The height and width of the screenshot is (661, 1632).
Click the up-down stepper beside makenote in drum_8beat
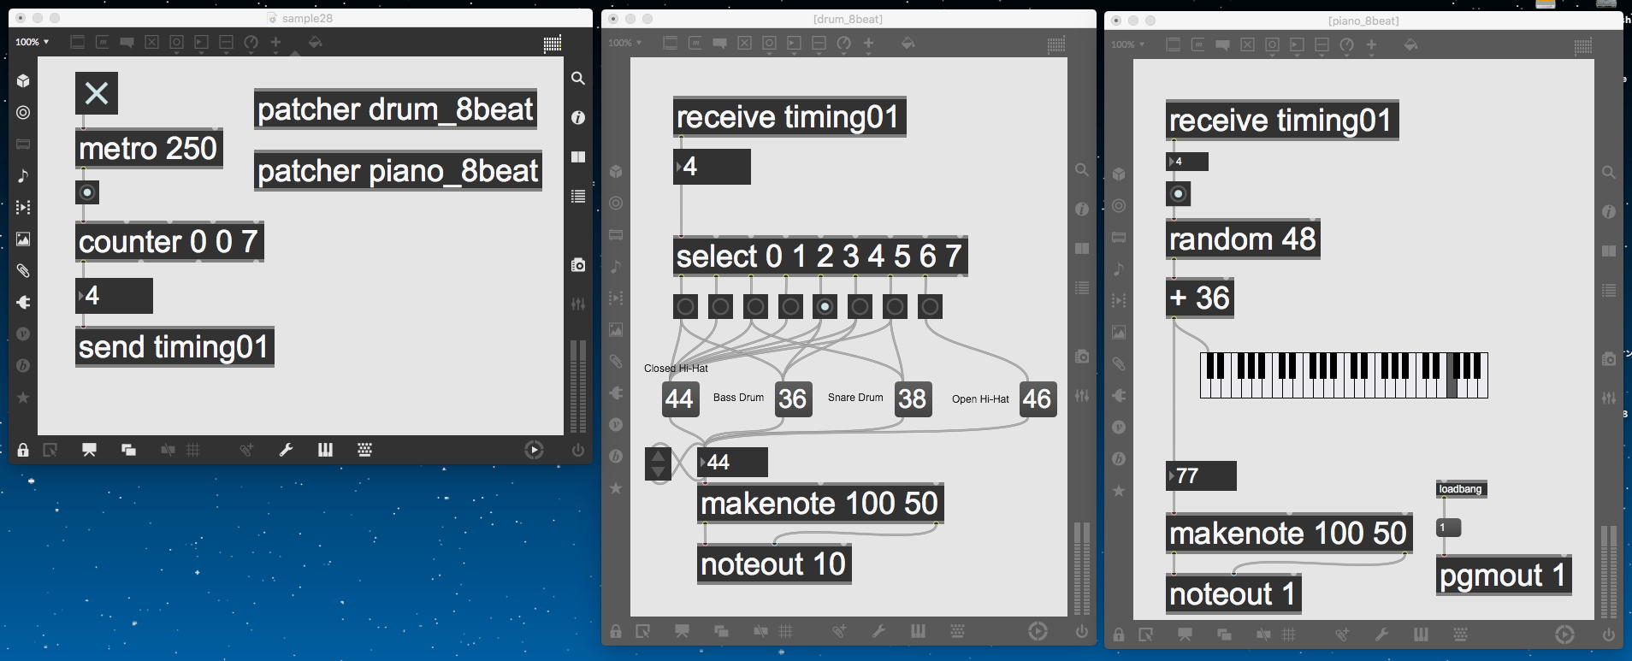[x=659, y=463]
